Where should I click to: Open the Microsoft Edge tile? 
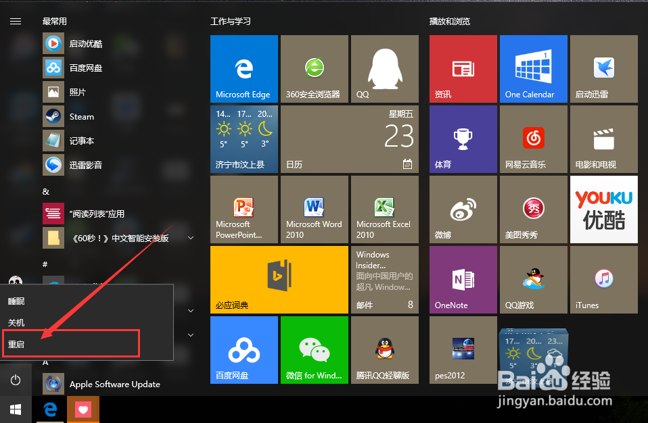pyautogui.click(x=244, y=68)
